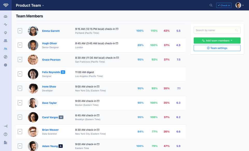Open Hugh Oliver's profile link
The height and width of the screenshot is (151, 249).
click(x=49, y=43)
